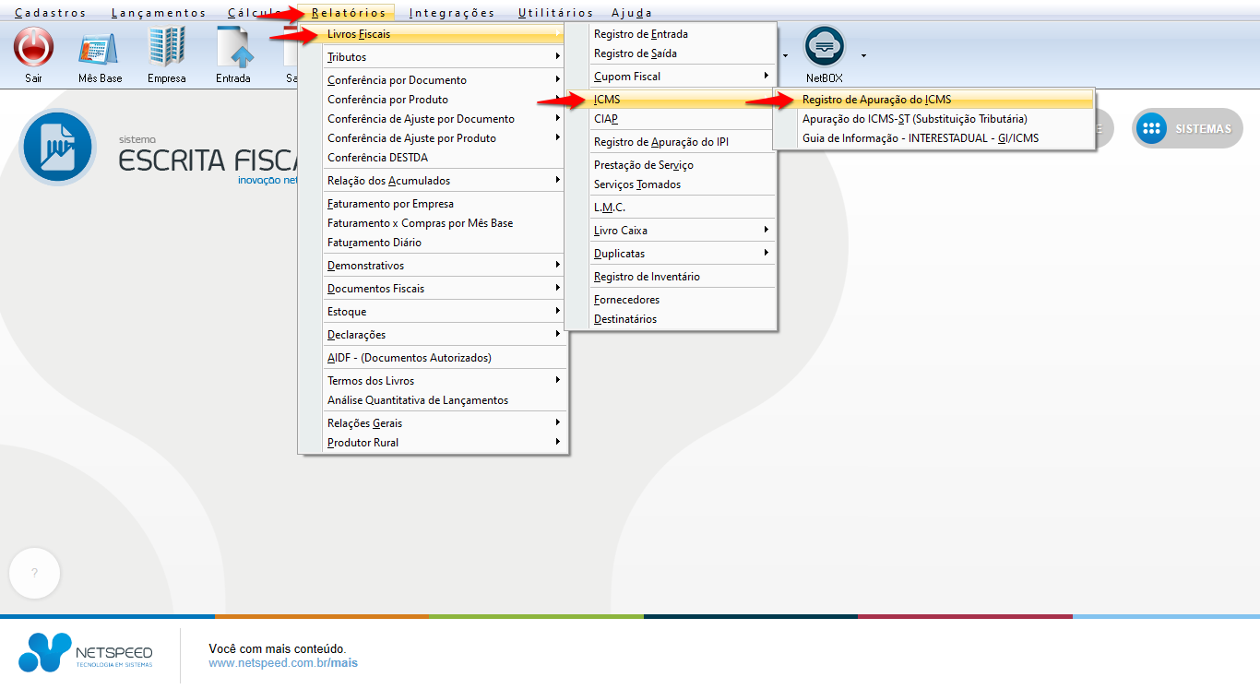
Task: Open the Utilitários menu
Action: point(555,13)
